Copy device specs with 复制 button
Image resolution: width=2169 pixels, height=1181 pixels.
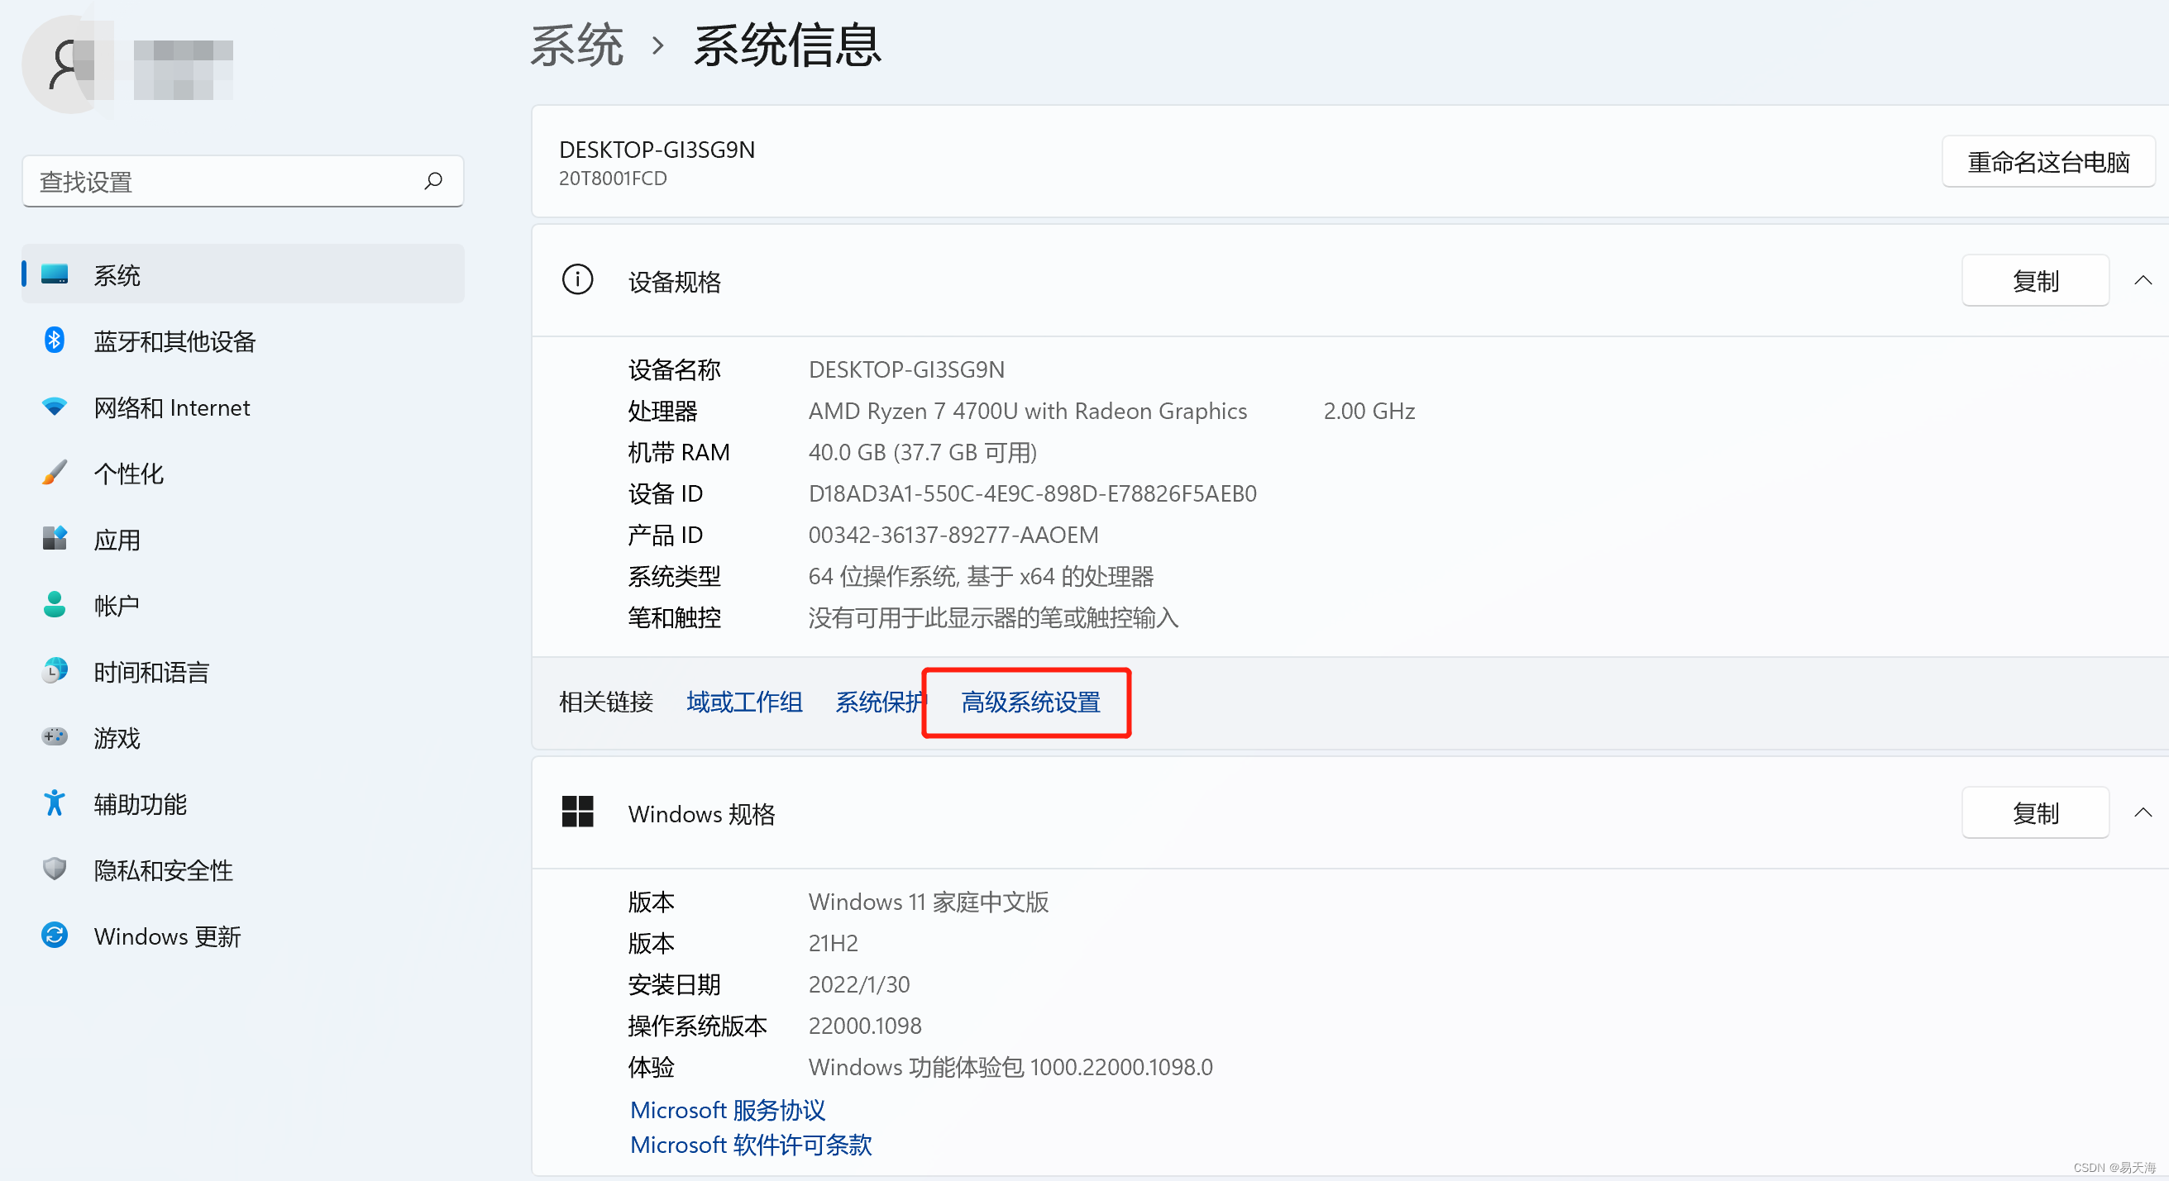(x=2035, y=280)
